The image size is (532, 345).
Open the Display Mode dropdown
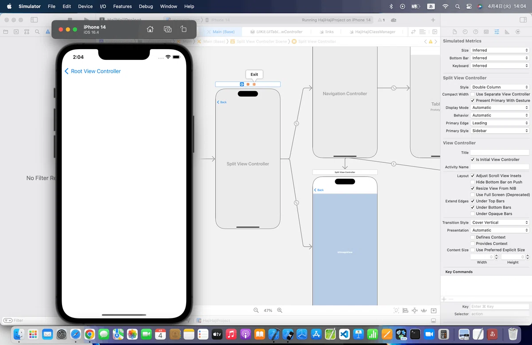[x=500, y=108]
